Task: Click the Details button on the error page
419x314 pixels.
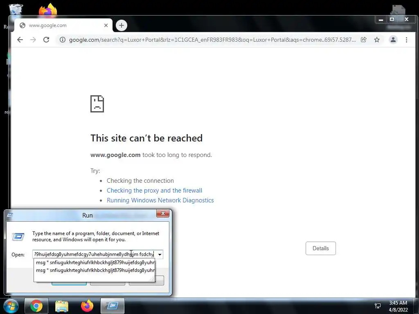Action: coord(321,248)
